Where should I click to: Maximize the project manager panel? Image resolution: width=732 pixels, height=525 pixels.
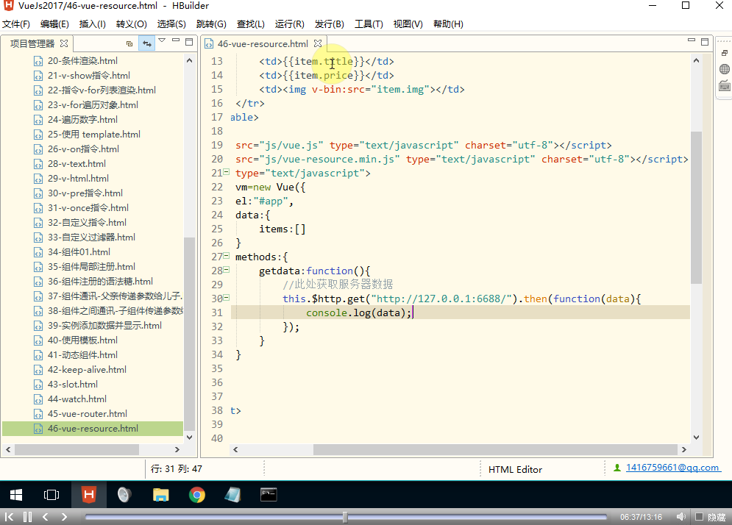click(x=189, y=41)
